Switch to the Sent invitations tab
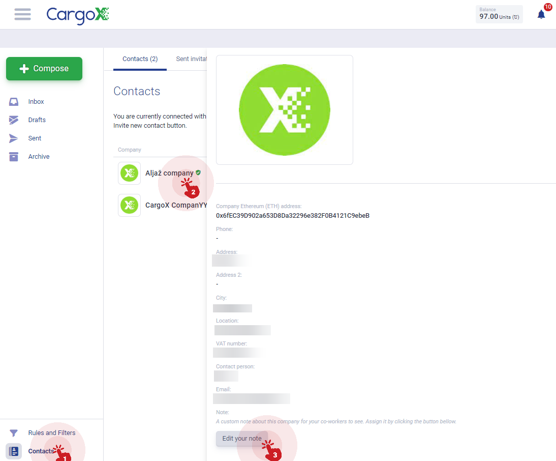The image size is (556, 461). coord(192,59)
